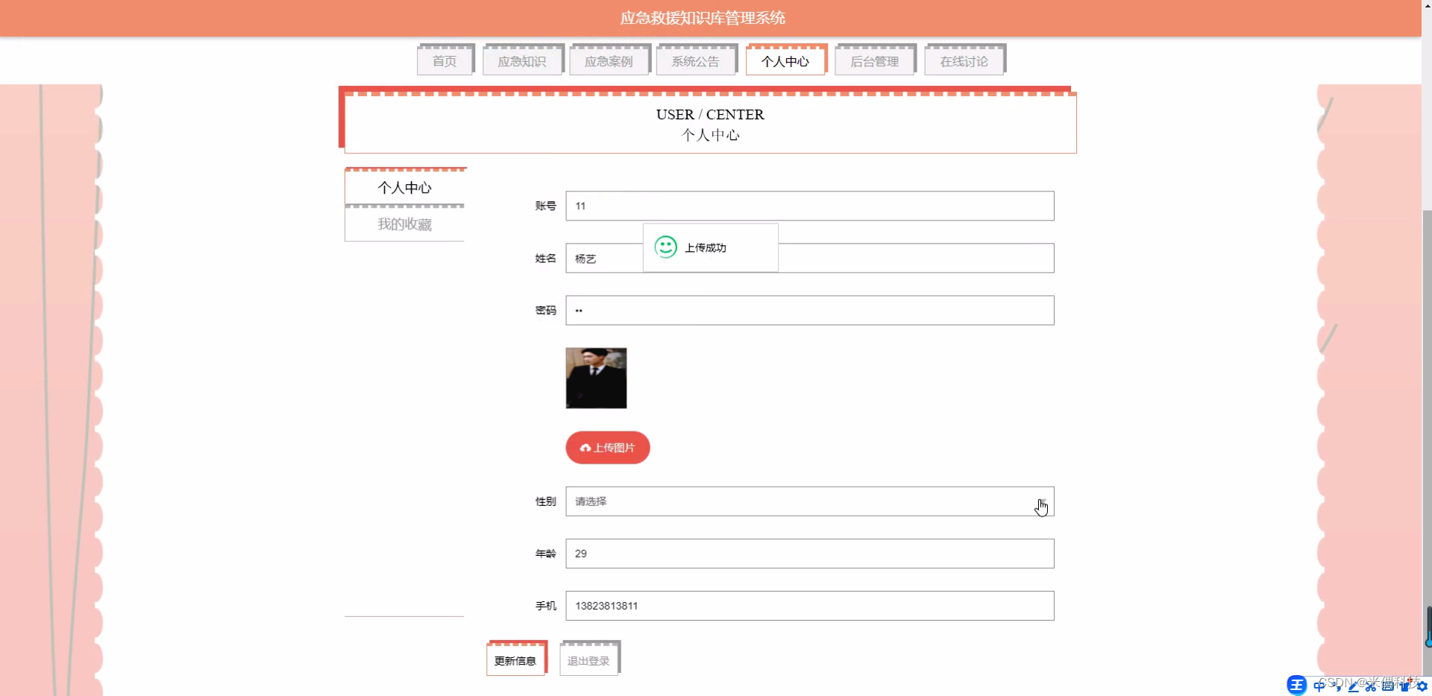The width and height of the screenshot is (1432, 696).
Task: Go to 首页 home tab
Action: click(445, 61)
